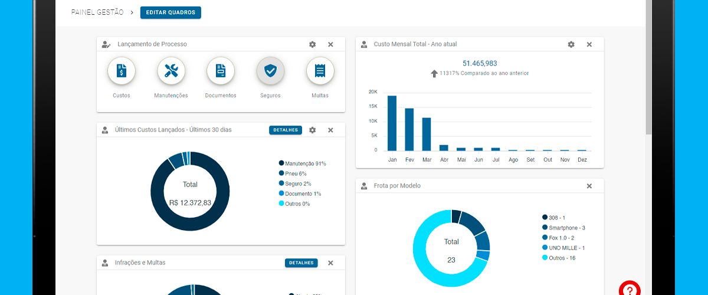Toggle the 308 - 1 legend entry
Viewport: 708px width, 295px height.
tap(553, 218)
